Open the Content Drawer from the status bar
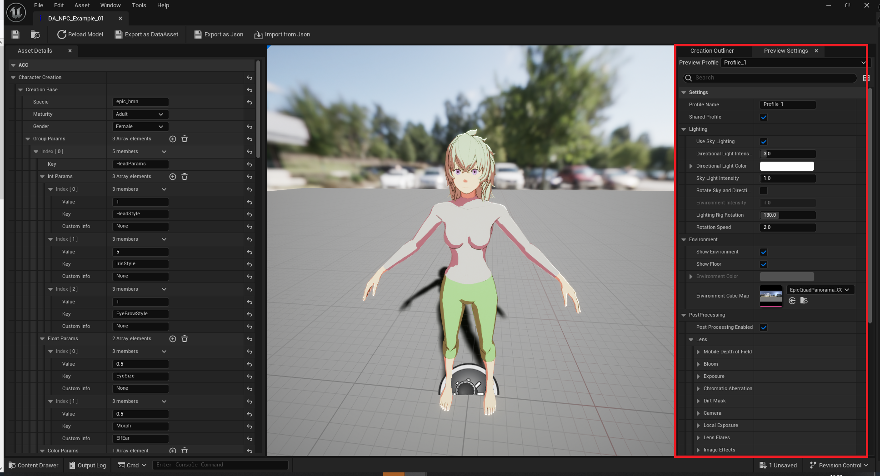The width and height of the screenshot is (880, 476). point(33,465)
